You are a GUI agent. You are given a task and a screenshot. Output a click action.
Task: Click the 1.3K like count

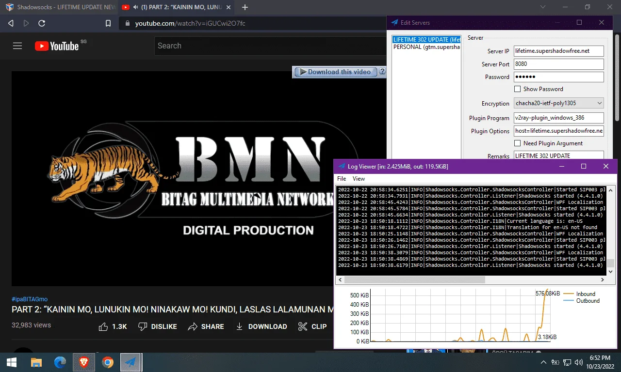click(119, 327)
